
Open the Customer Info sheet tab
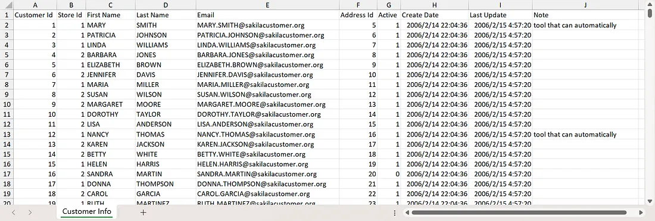[x=87, y=212]
